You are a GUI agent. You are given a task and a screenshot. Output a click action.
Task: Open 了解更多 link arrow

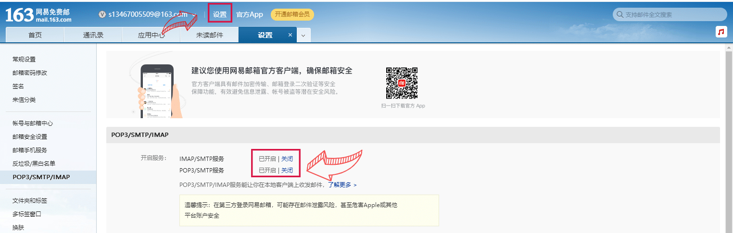pos(355,185)
